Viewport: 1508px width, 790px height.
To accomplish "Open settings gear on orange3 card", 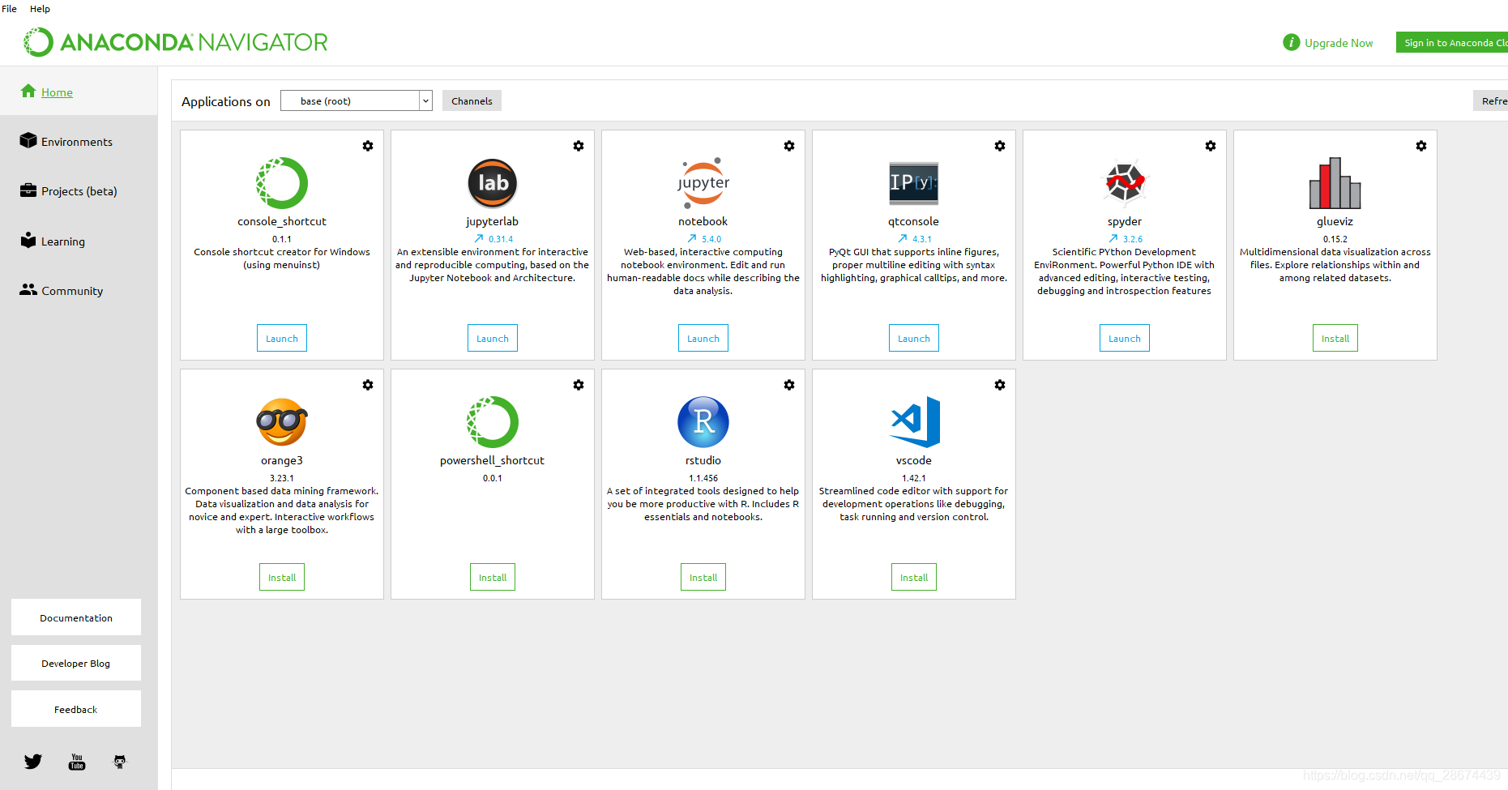I will click(x=368, y=385).
